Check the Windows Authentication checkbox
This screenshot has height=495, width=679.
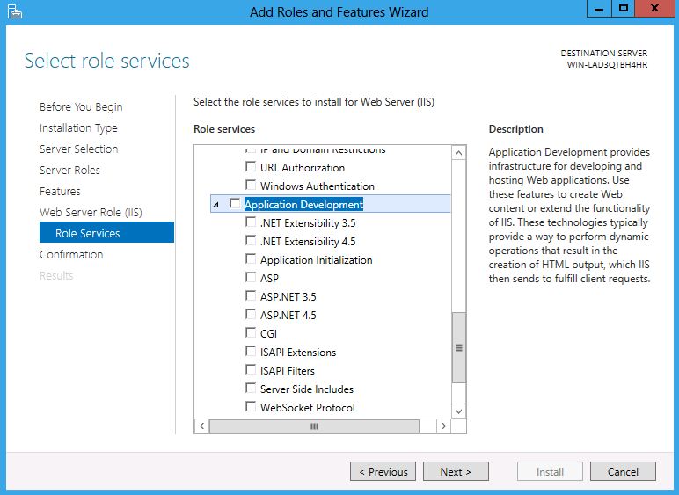251,186
